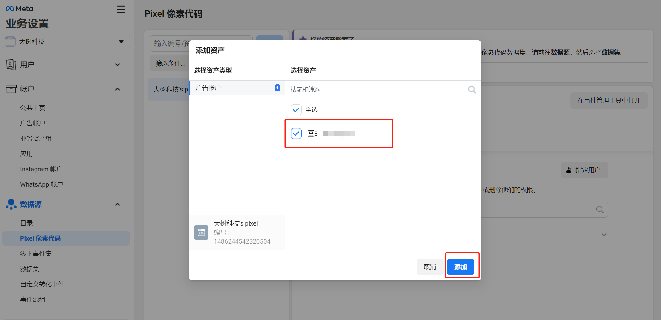
Task: Uncheck the ad account asset checkbox
Action: [296, 133]
